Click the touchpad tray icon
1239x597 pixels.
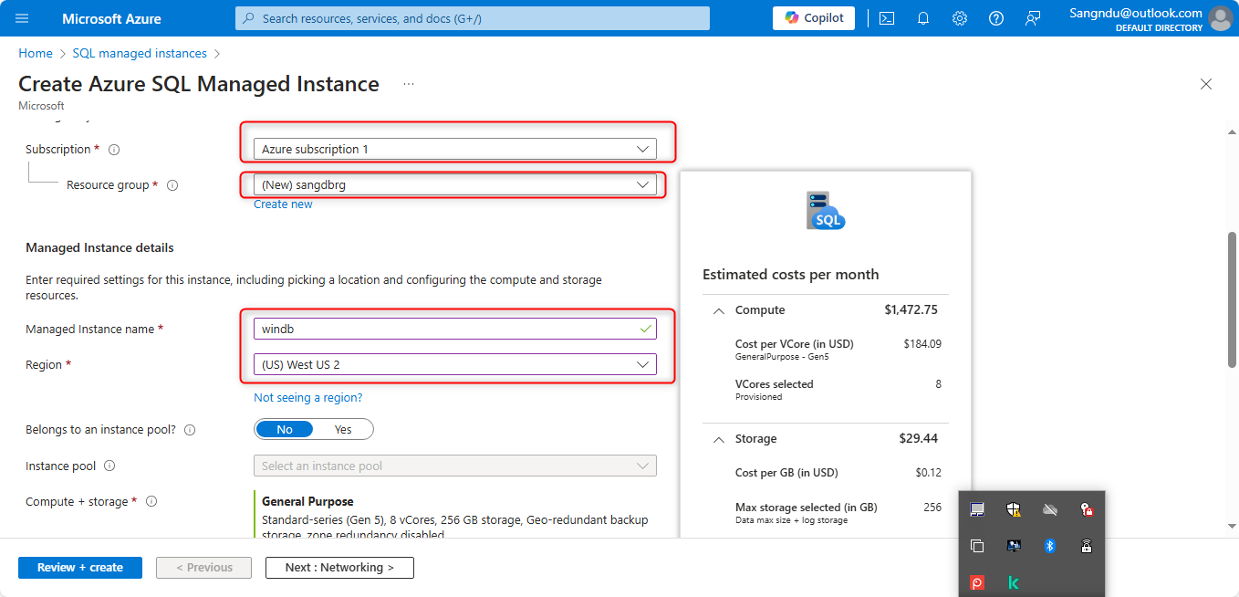pos(977,509)
